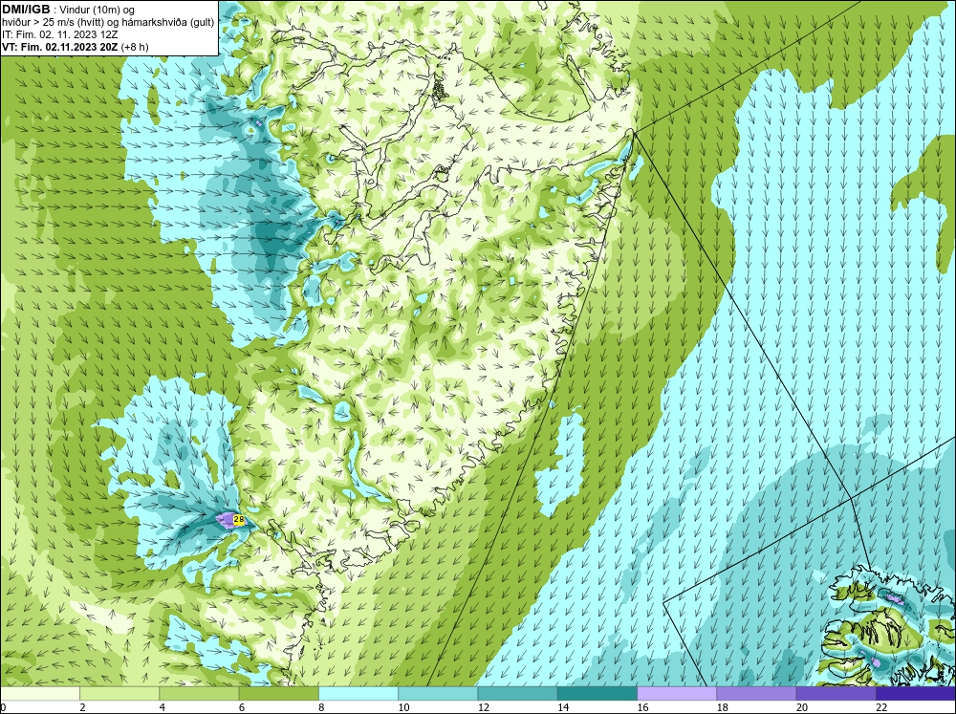Image resolution: width=956 pixels, height=714 pixels.
Task: Click the IT: Fim. 02. 11. 2023 12Z line
Action: point(58,34)
